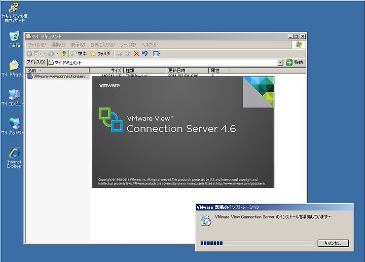365x262 pixels.
Task: Click the Search toolbar button
Action: (x=79, y=54)
